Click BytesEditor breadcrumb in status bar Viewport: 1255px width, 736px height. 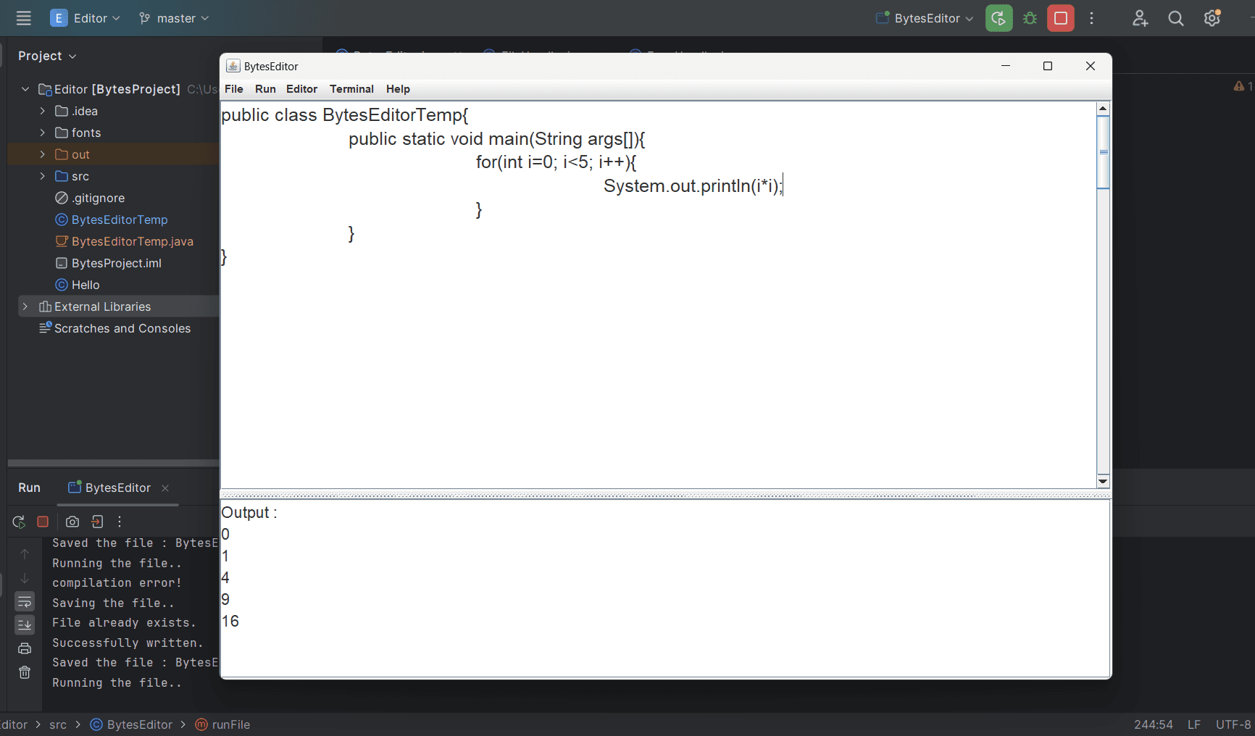point(131,724)
